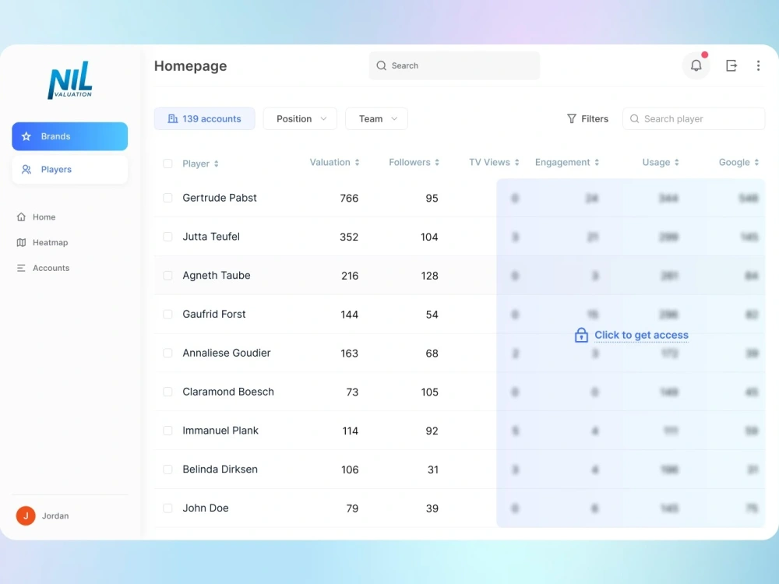Toggle the select-all checkbox in header
779x584 pixels.
point(168,164)
